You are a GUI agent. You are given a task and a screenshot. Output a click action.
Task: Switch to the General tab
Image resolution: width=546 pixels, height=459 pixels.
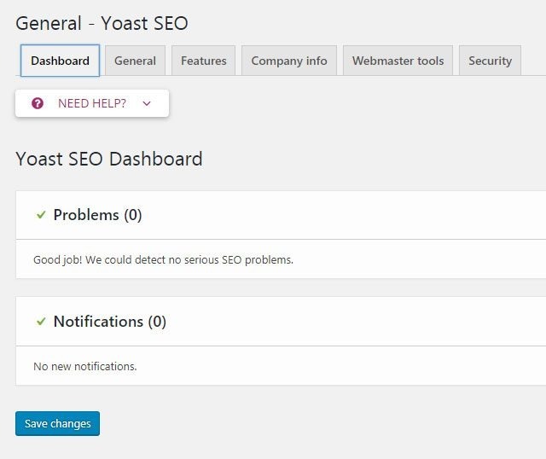pos(135,61)
